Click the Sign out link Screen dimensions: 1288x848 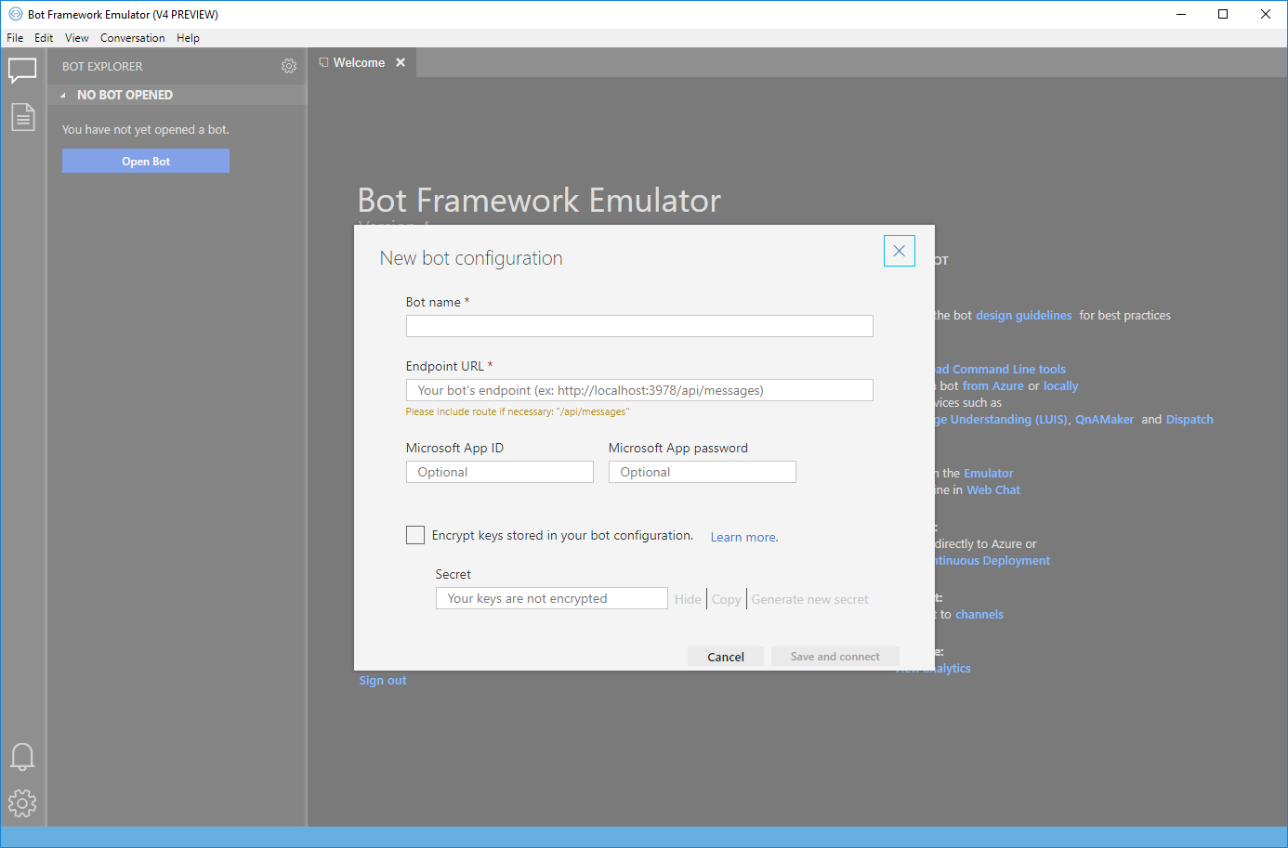(x=383, y=681)
